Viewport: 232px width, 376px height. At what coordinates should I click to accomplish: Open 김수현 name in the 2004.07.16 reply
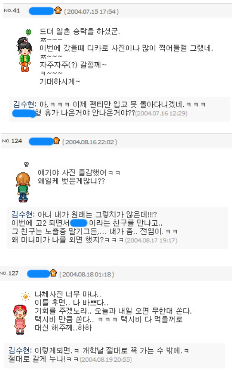coord(23,104)
